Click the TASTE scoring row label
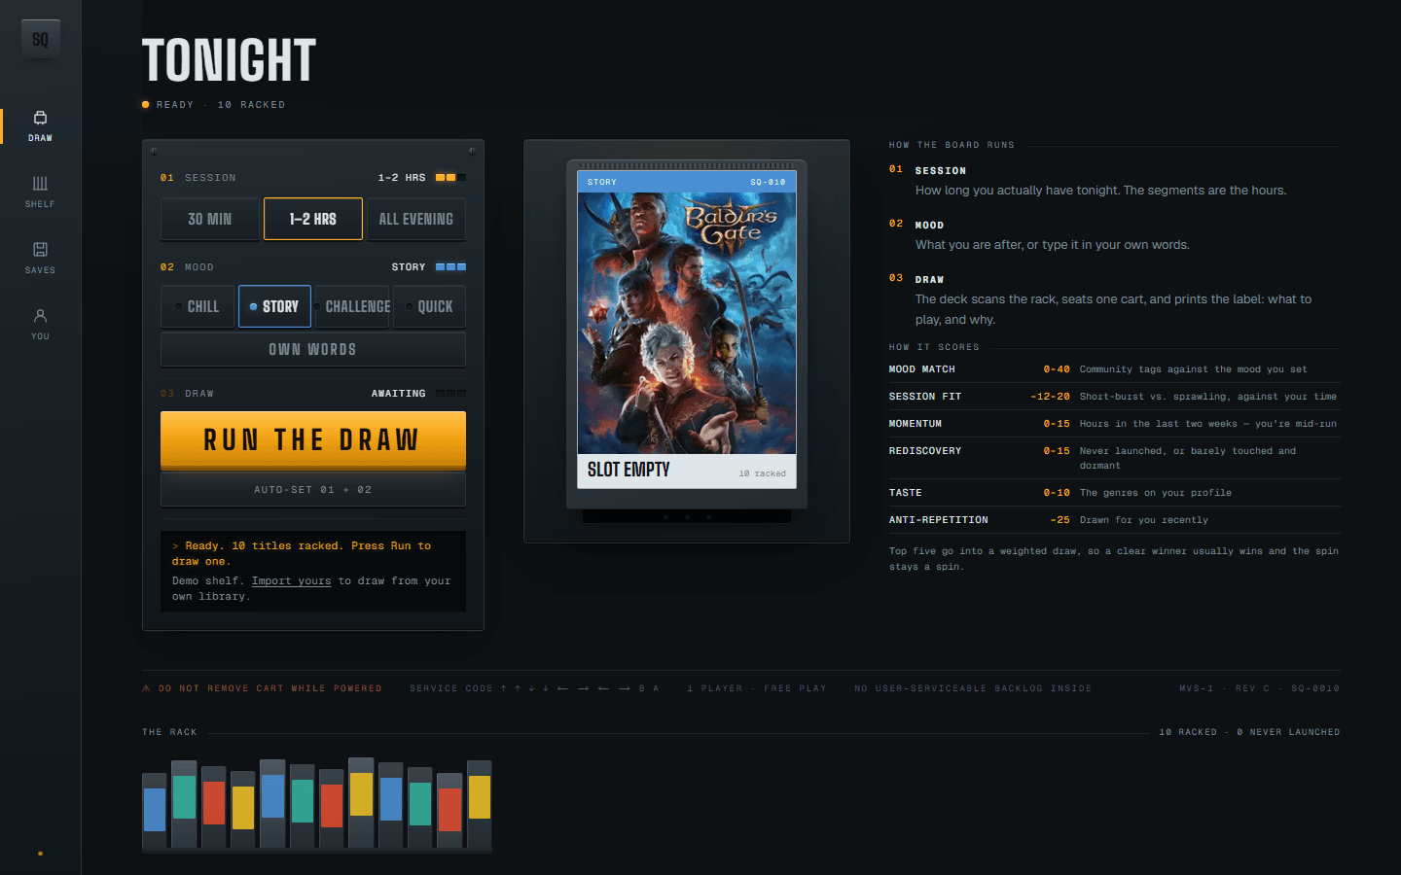This screenshot has height=875, width=1401. point(906,493)
